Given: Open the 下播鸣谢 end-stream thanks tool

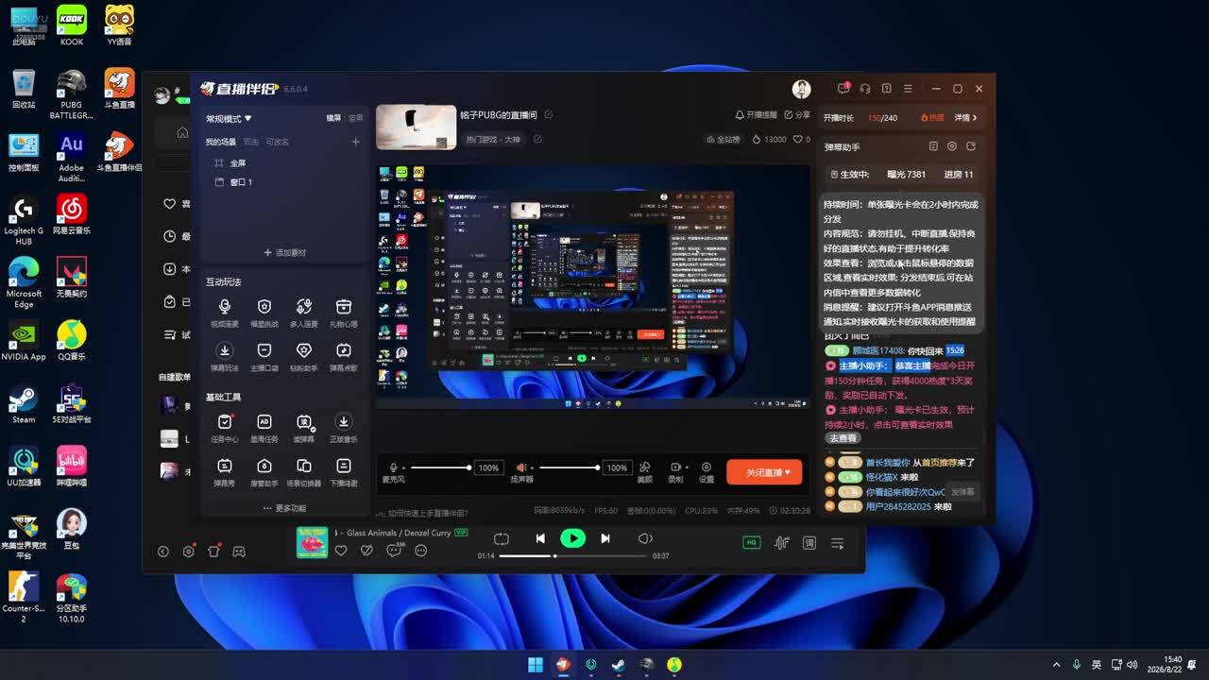Looking at the screenshot, I should click(x=344, y=472).
